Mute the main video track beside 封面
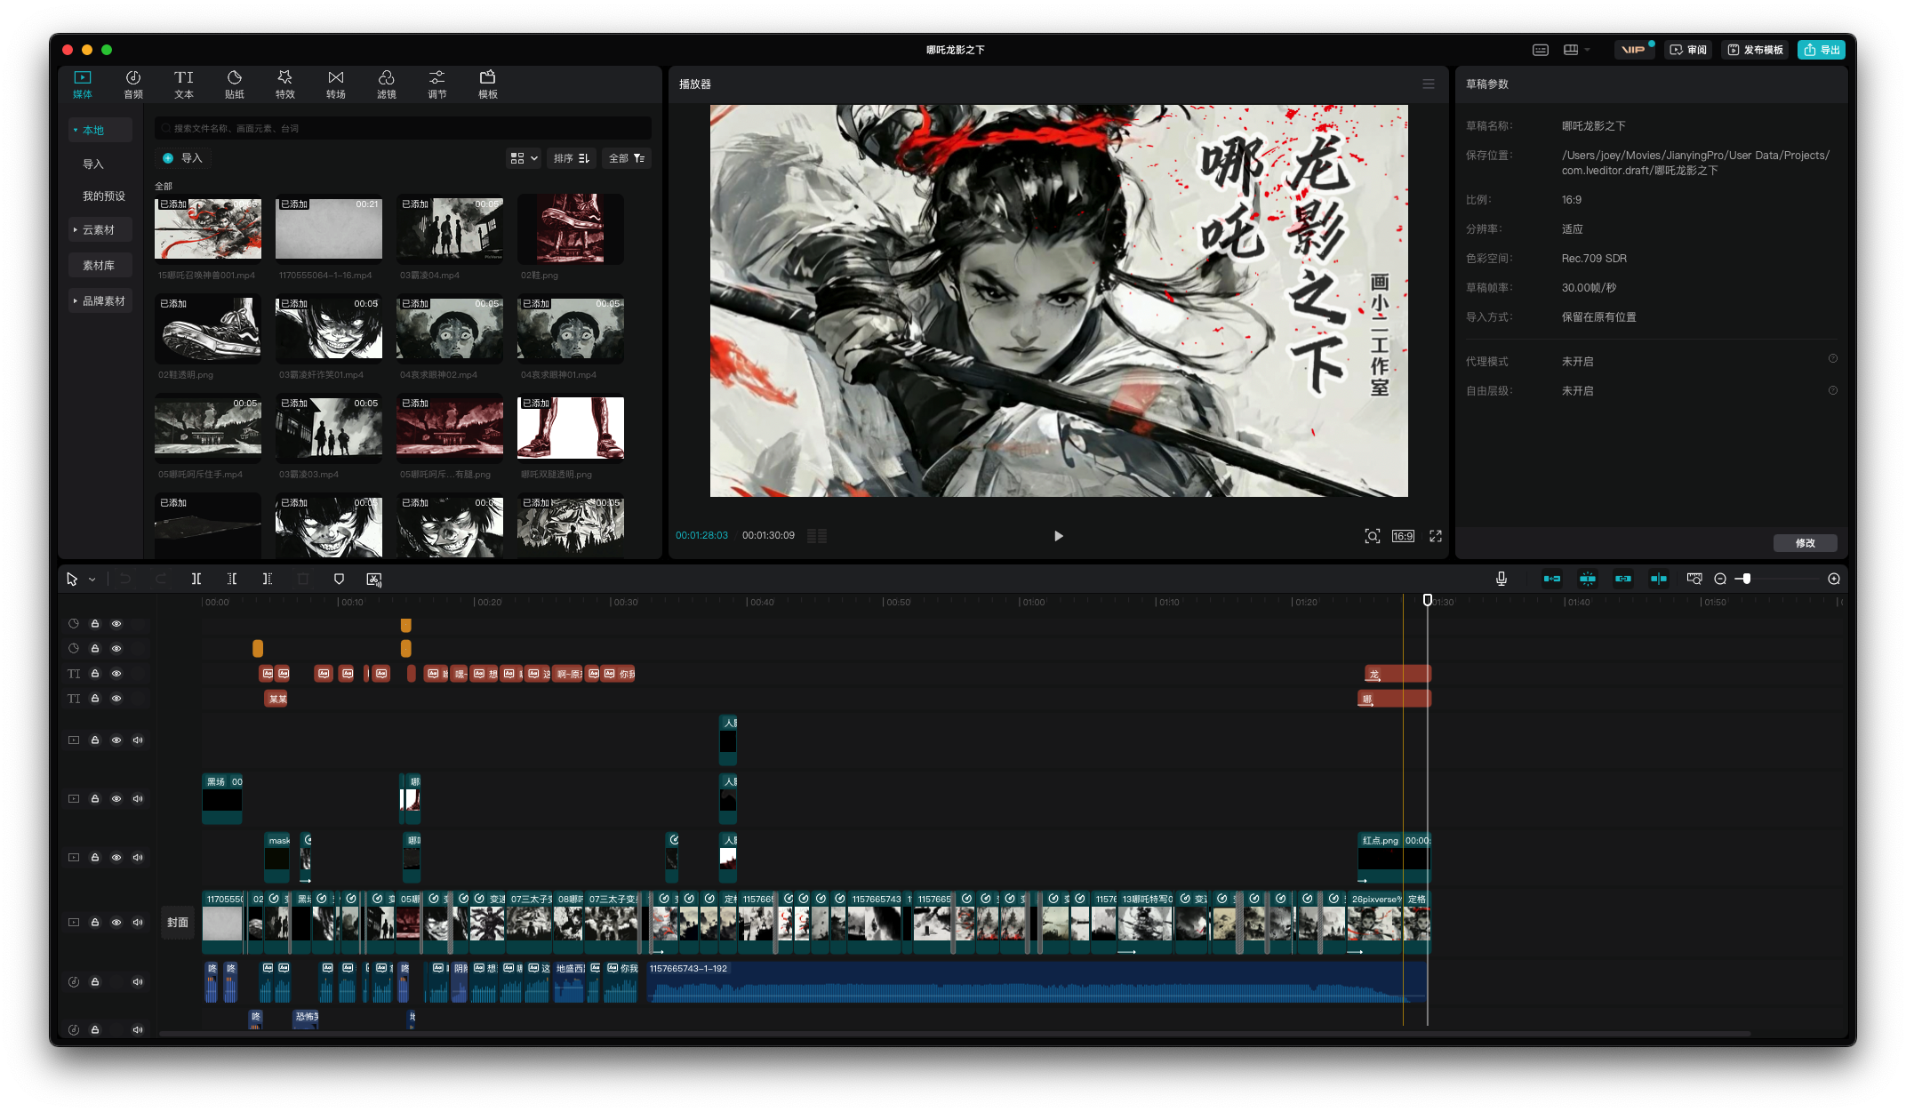Screen dimensions: 1906x1112 138,922
